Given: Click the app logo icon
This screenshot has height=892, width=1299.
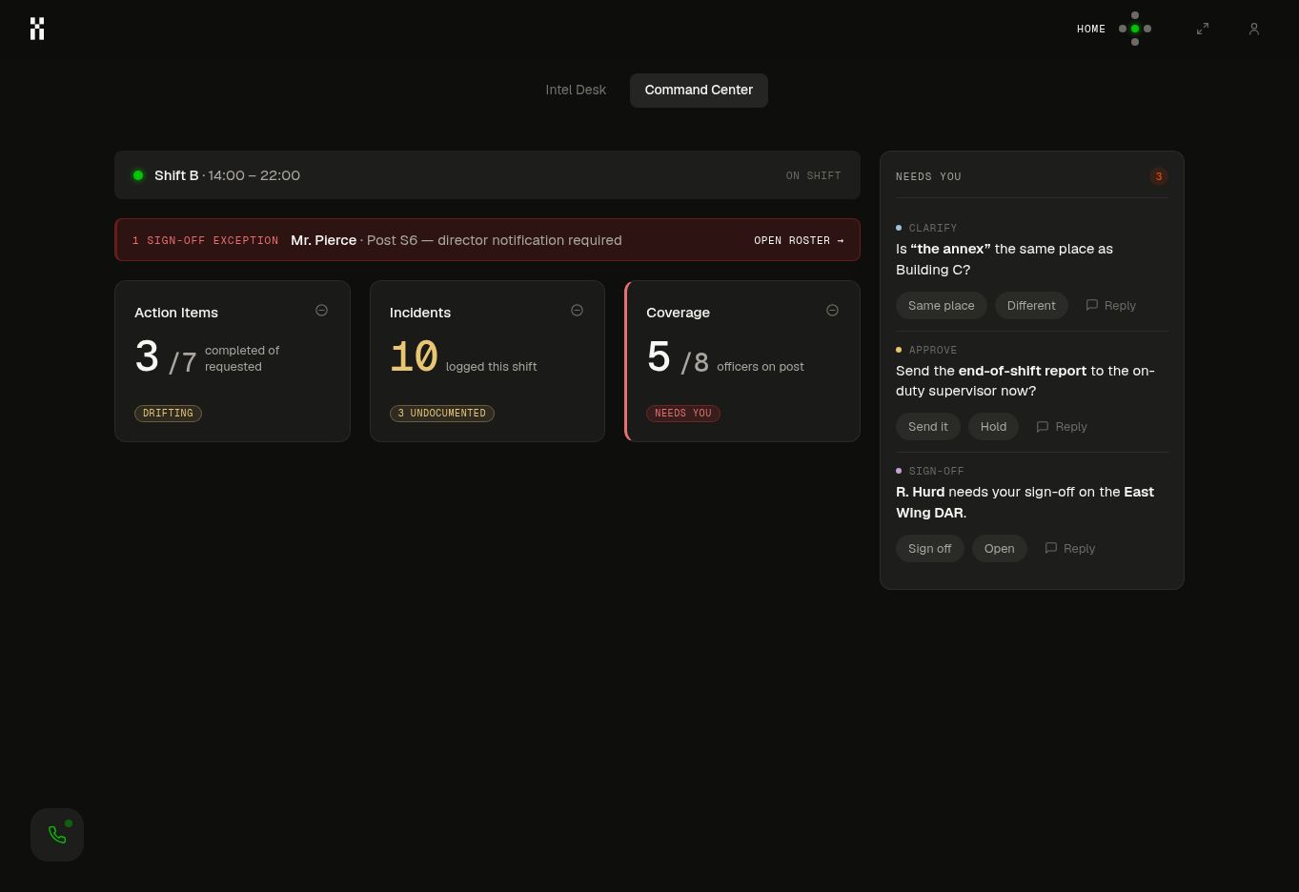Looking at the screenshot, I should pyautogui.click(x=37, y=29).
